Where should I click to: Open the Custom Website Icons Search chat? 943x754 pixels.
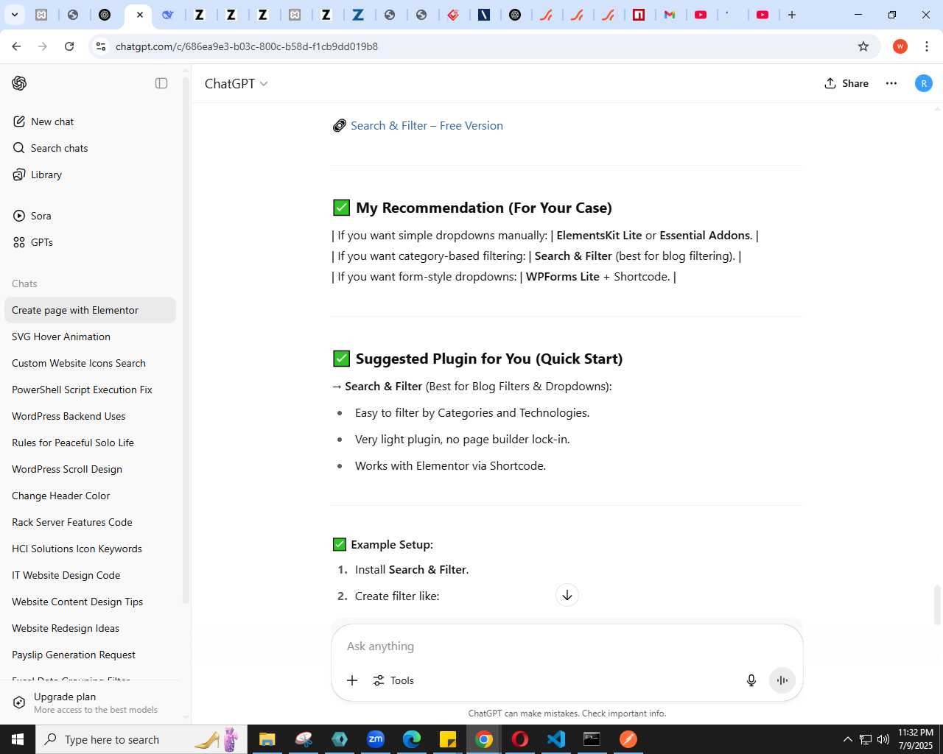point(90,363)
